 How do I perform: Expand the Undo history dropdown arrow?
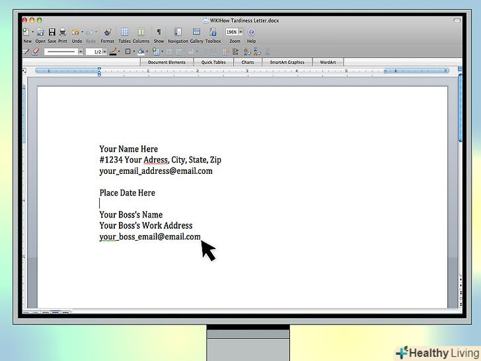[82, 32]
